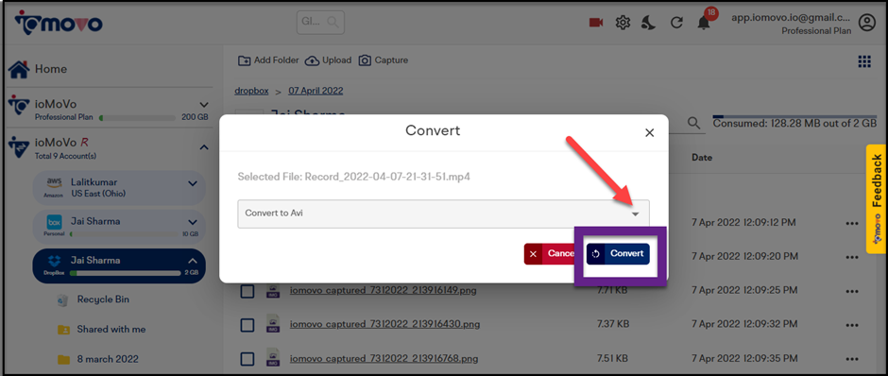The height and width of the screenshot is (376, 888).
Task: Expand the Lalitkumar Amazon account chevron
Action: pos(193,183)
